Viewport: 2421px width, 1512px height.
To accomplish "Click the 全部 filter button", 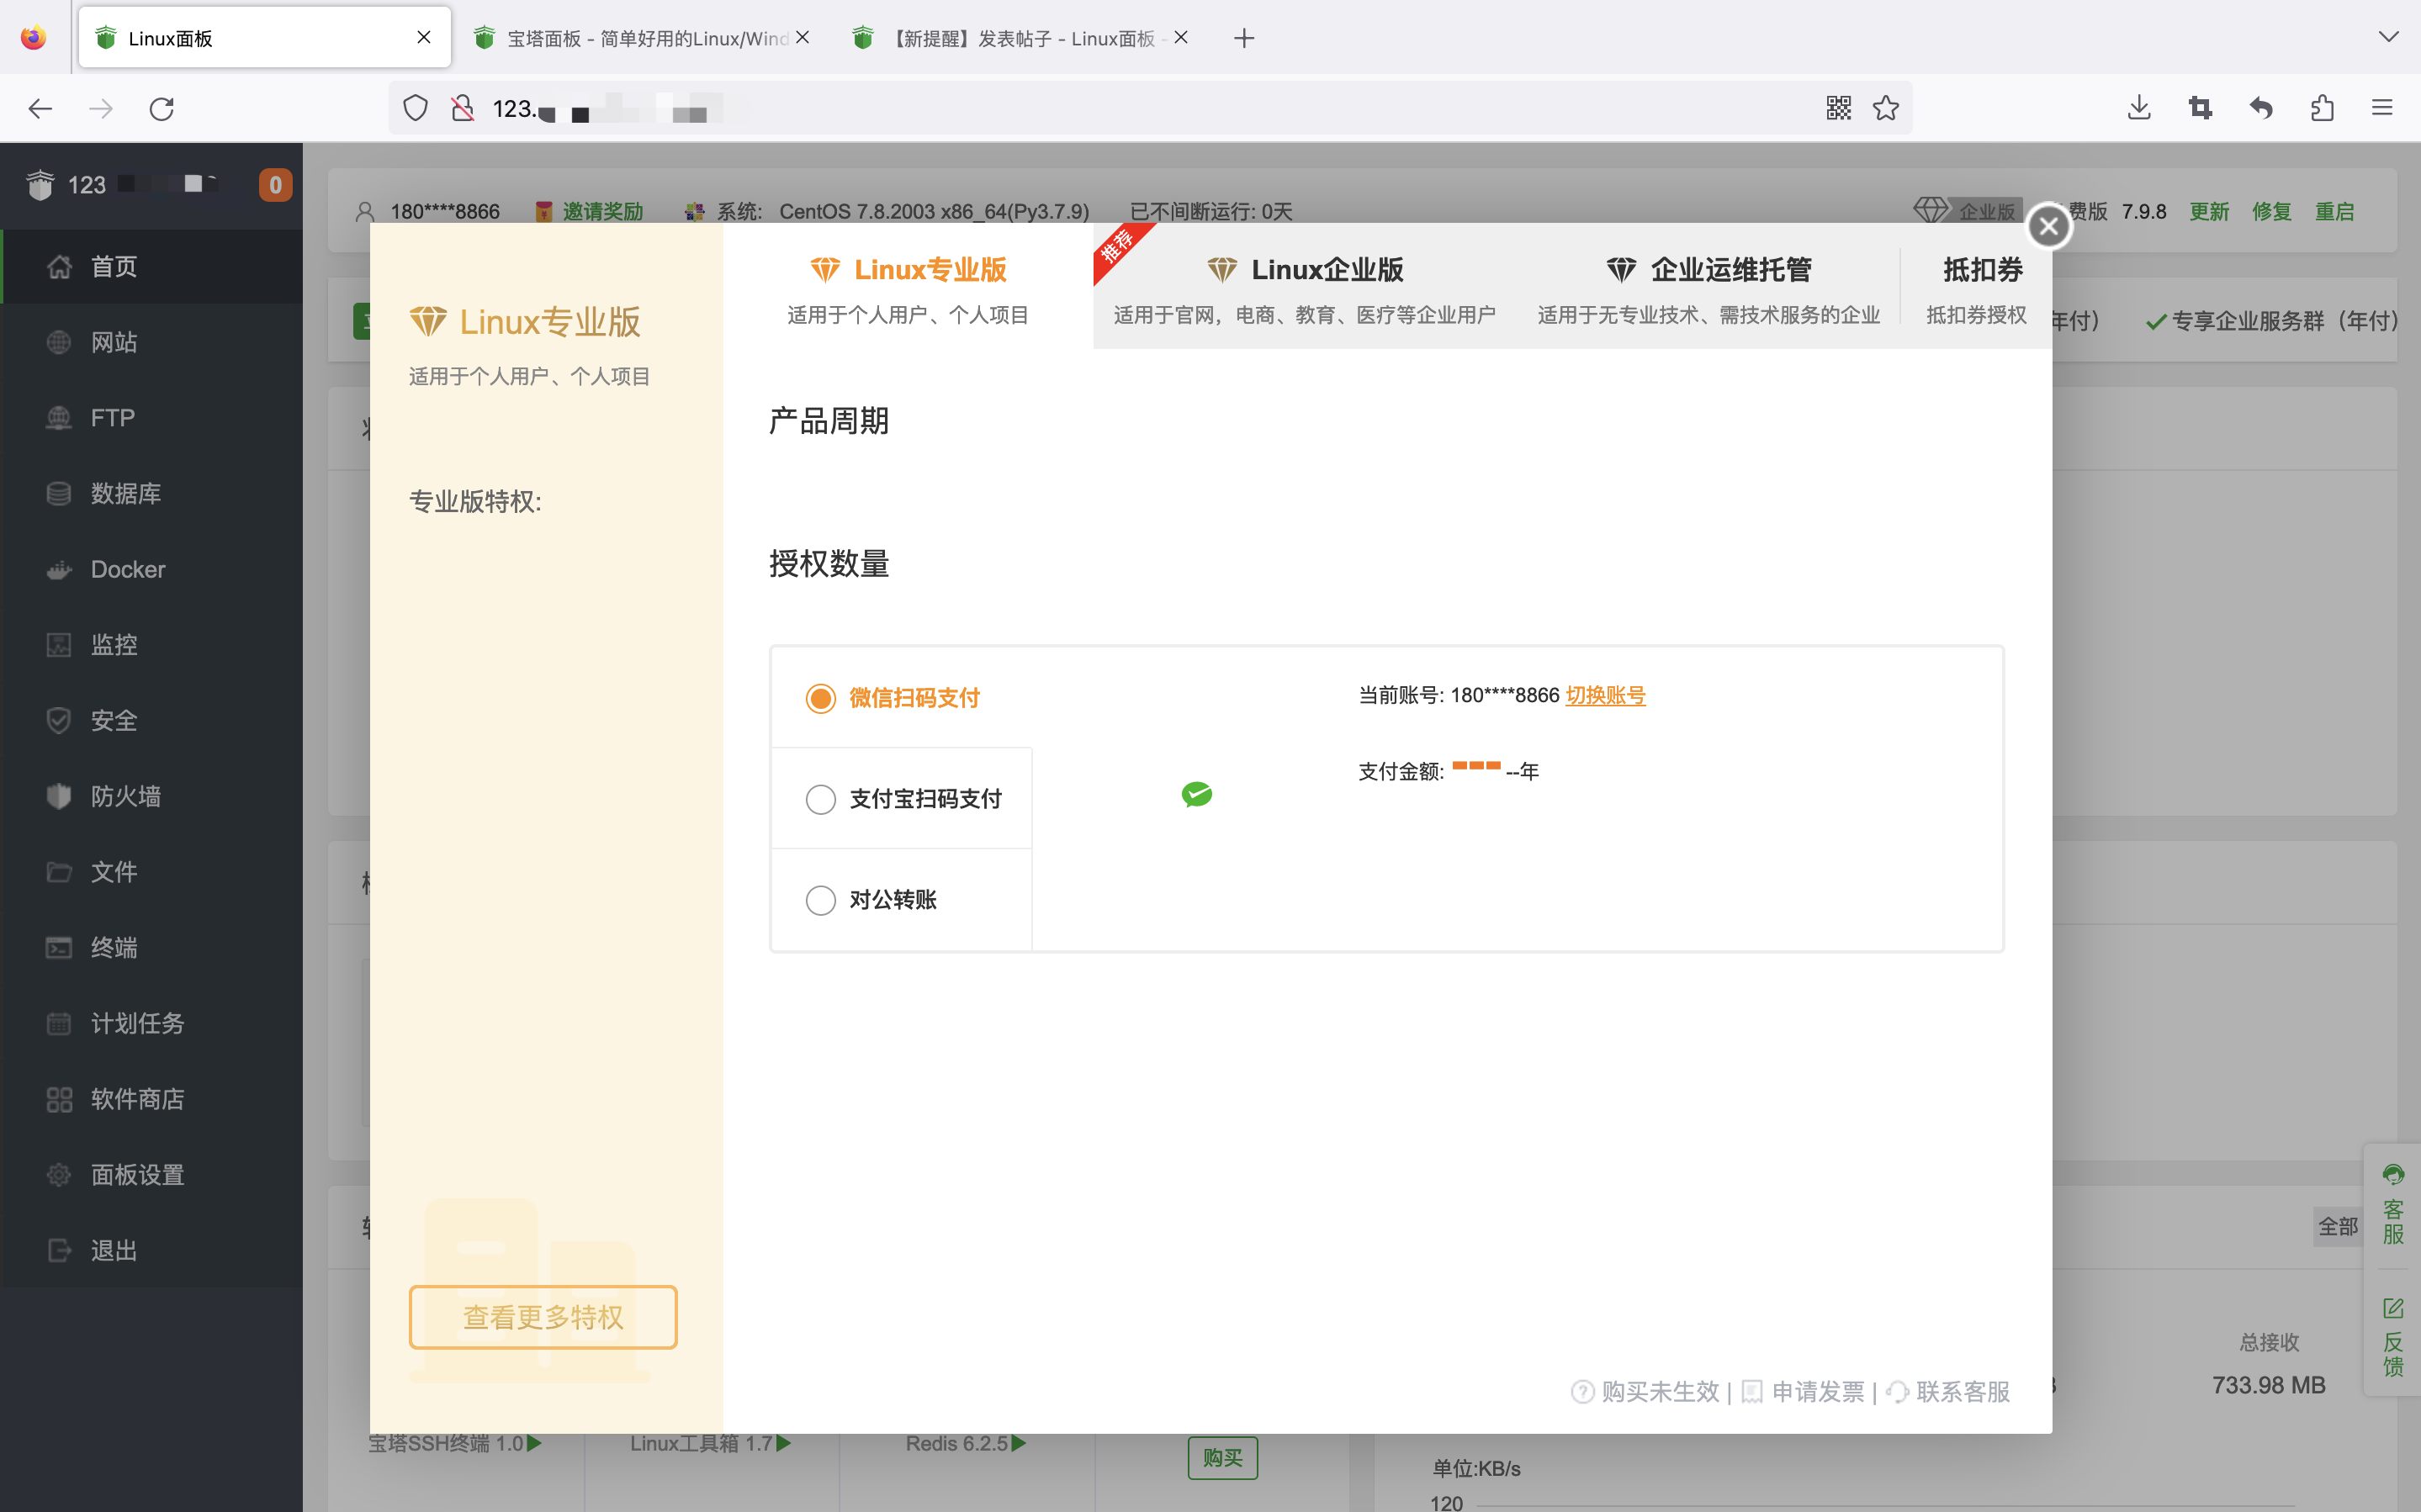I will (x=2338, y=1226).
